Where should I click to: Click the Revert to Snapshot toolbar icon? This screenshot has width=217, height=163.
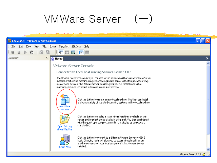coord(48,52)
